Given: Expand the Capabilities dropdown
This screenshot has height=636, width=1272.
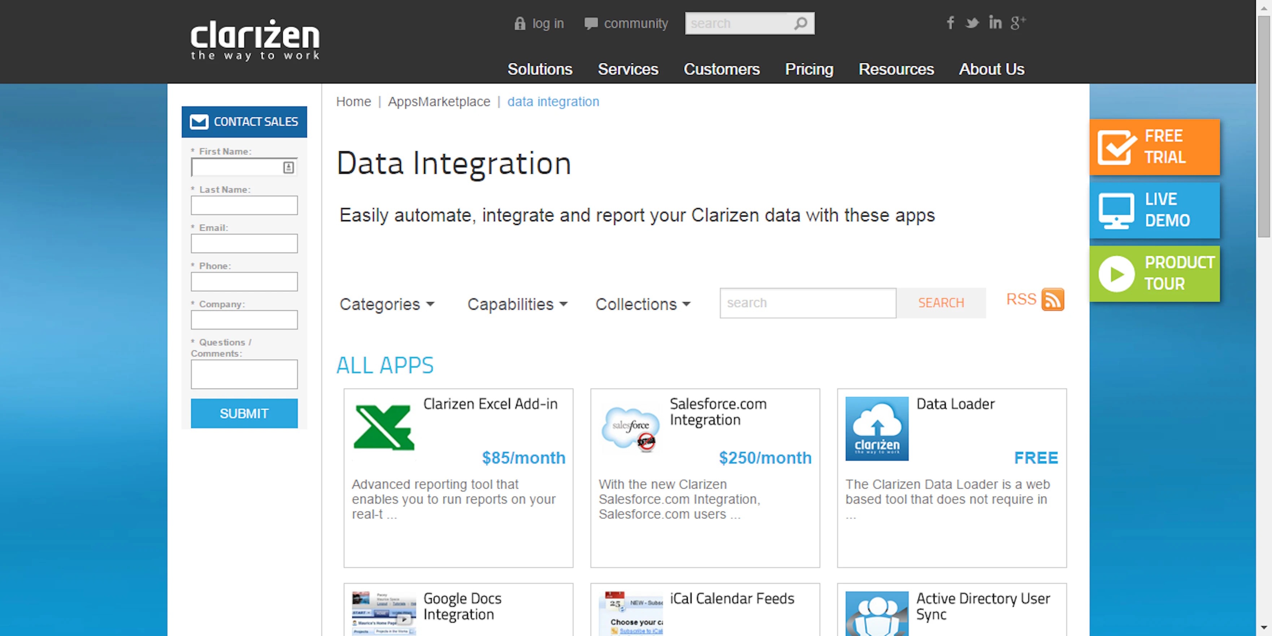Looking at the screenshot, I should pyautogui.click(x=517, y=304).
